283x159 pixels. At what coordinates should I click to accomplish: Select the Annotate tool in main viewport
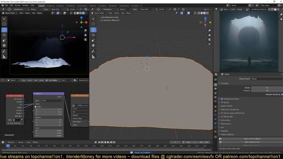93,52
